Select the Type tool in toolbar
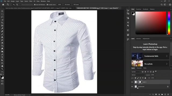The image size is (172, 96). (2, 57)
